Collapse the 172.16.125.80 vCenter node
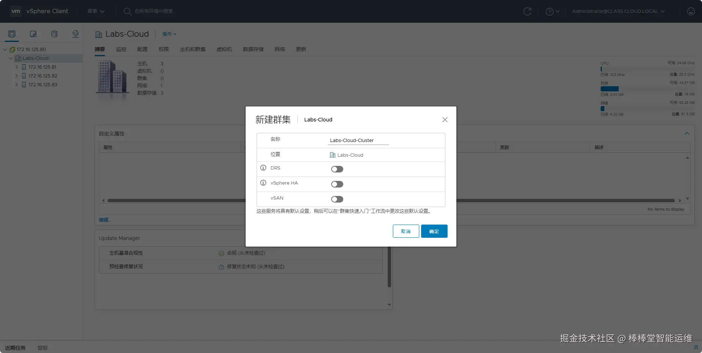Image resolution: width=702 pixels, height=353 pixels. [5, 50]
